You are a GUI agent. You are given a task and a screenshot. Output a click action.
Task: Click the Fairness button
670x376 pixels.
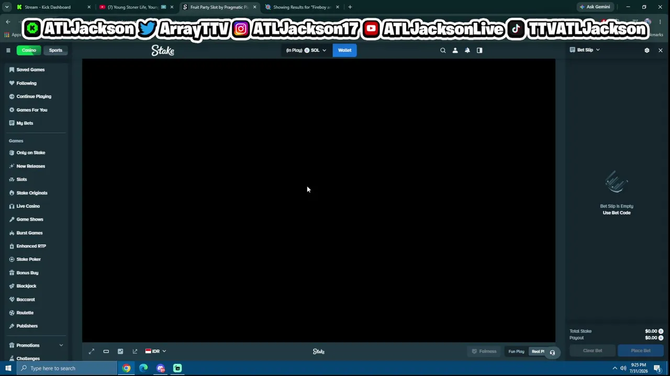pos(484,351)
